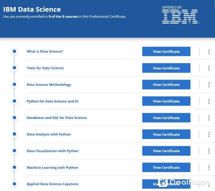Open options menu for Data Science Methodology
The width and height of the screenshot is (215, 191).
(209, 85)
